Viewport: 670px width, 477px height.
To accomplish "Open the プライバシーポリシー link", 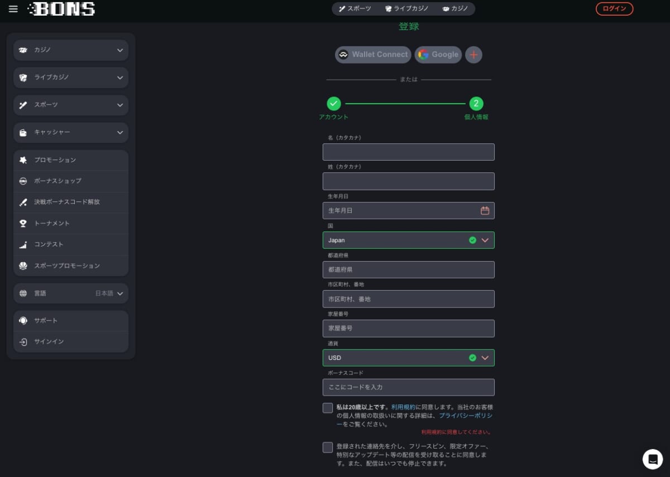I will point(465,416).
